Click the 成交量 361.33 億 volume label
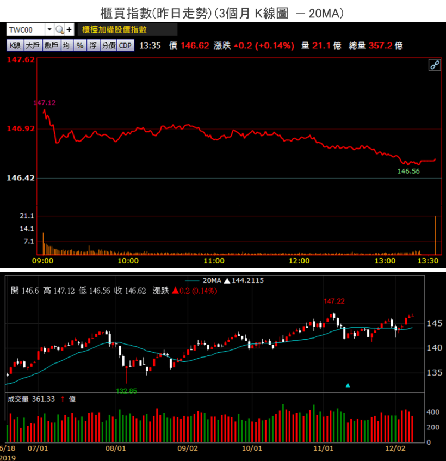Screen dimensions: 446x461 pyautogui.click(x=41, y=399)
